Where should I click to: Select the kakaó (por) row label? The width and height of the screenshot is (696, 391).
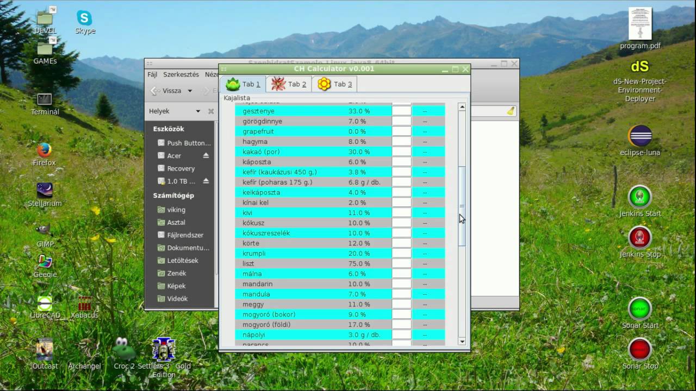pyautogui.click(x=261, y=152)
